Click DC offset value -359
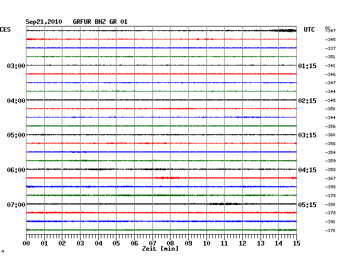This screenshot has height=257, width=338. point(330,161)
